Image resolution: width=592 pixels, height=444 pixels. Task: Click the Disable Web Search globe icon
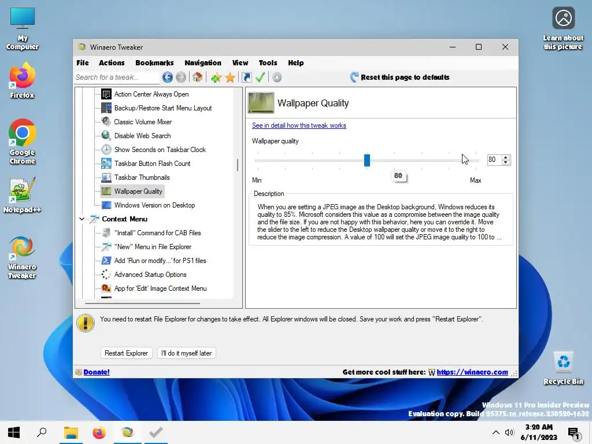pyautogui.click(x=106, y=135)
